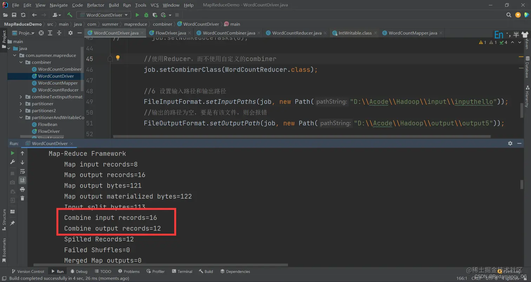
Task: Open the profiler run dropdown arrow
Action: tap(170, 15)
